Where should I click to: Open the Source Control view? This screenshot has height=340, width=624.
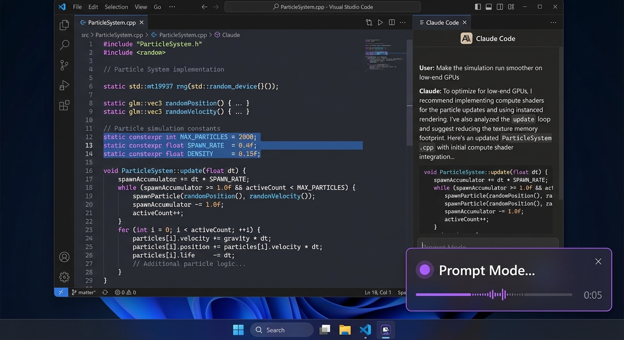(x=64, y=65)
